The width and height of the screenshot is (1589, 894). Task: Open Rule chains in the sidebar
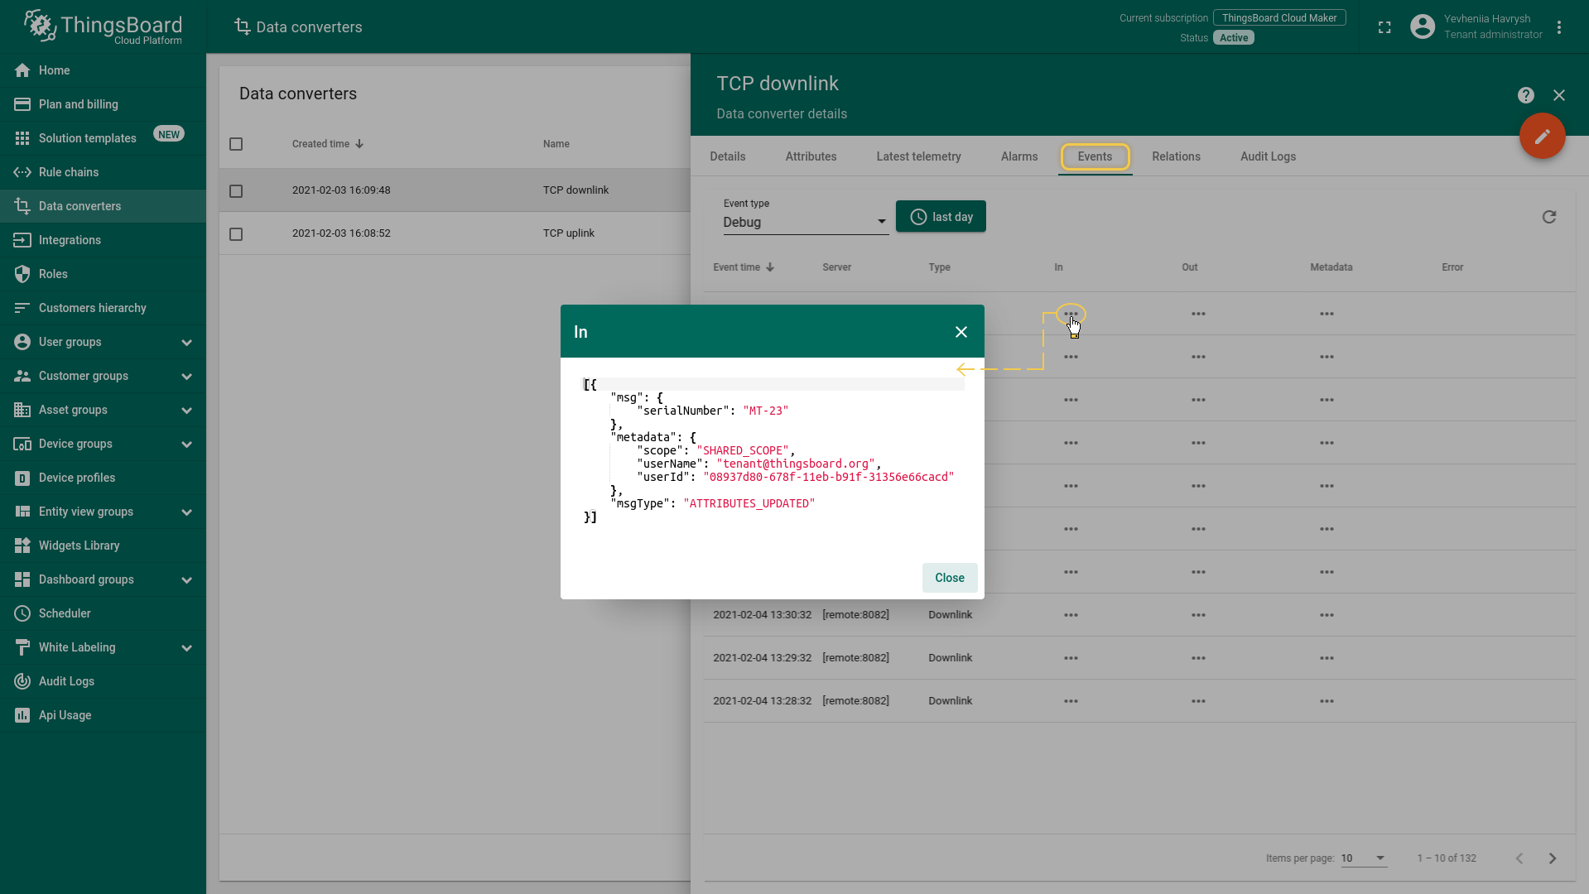69,172
